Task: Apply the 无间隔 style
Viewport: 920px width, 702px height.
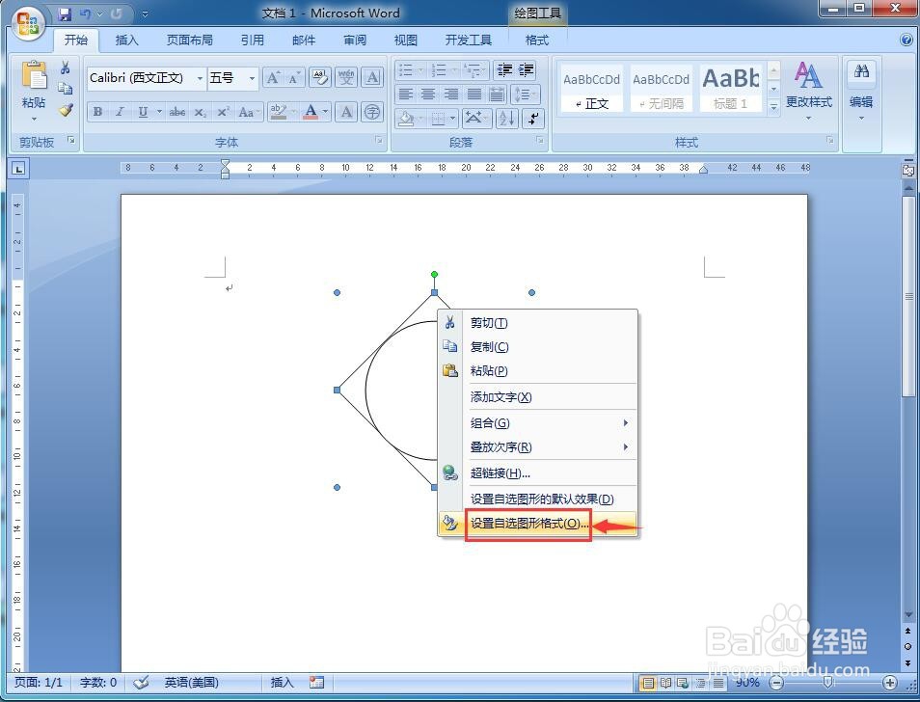Action: click(x=661, y=88)
